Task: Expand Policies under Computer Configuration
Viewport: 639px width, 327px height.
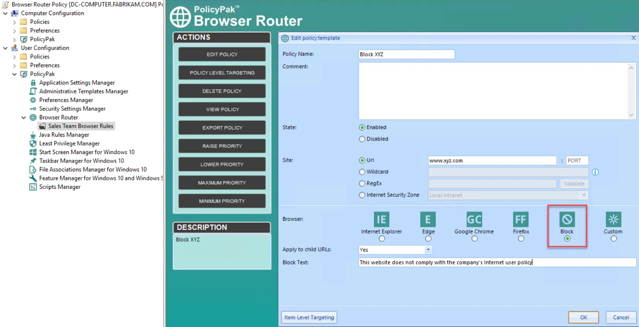Action: (x=15, y=22)
